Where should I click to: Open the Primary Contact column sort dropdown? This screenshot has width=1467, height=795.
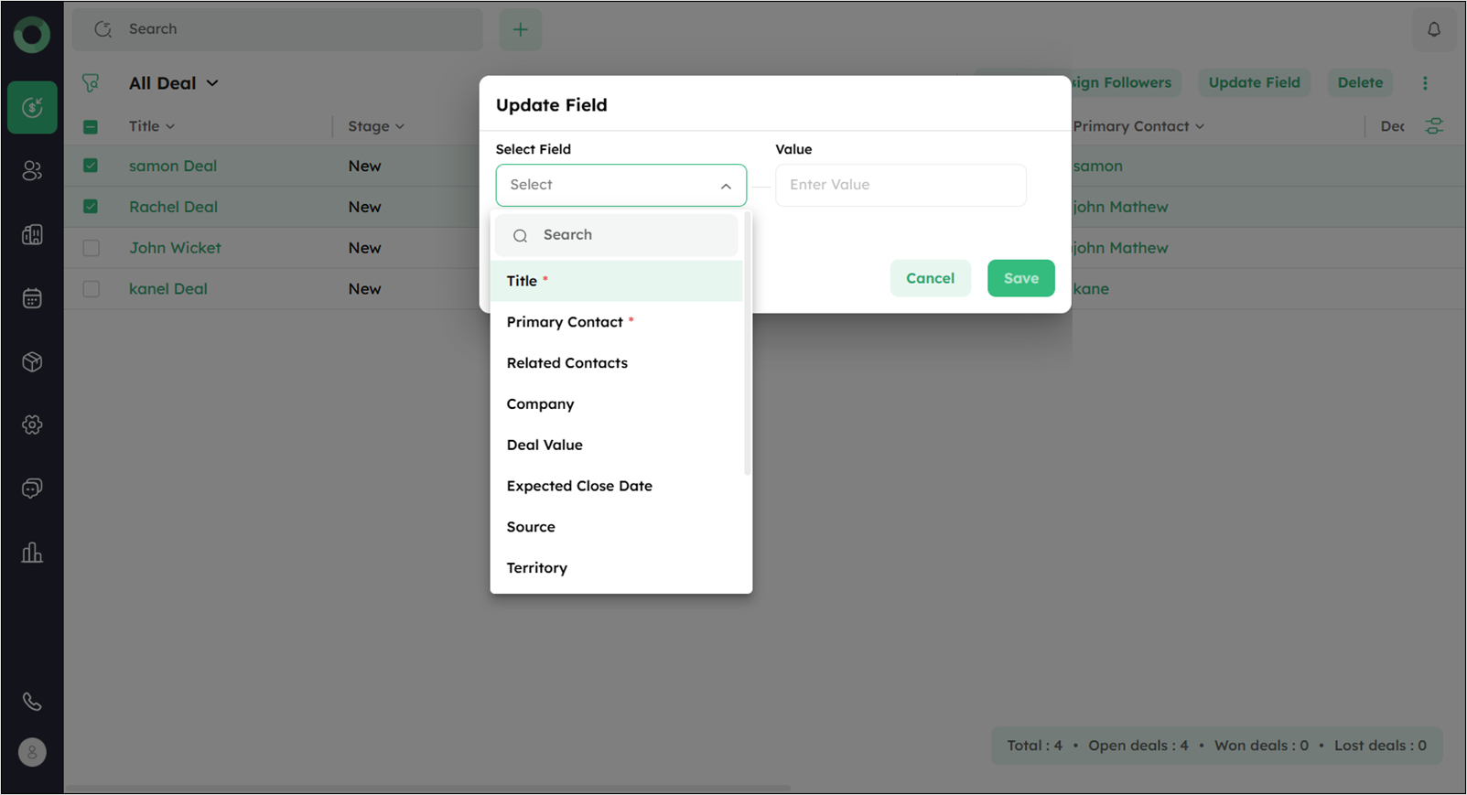click(1199, 127)
